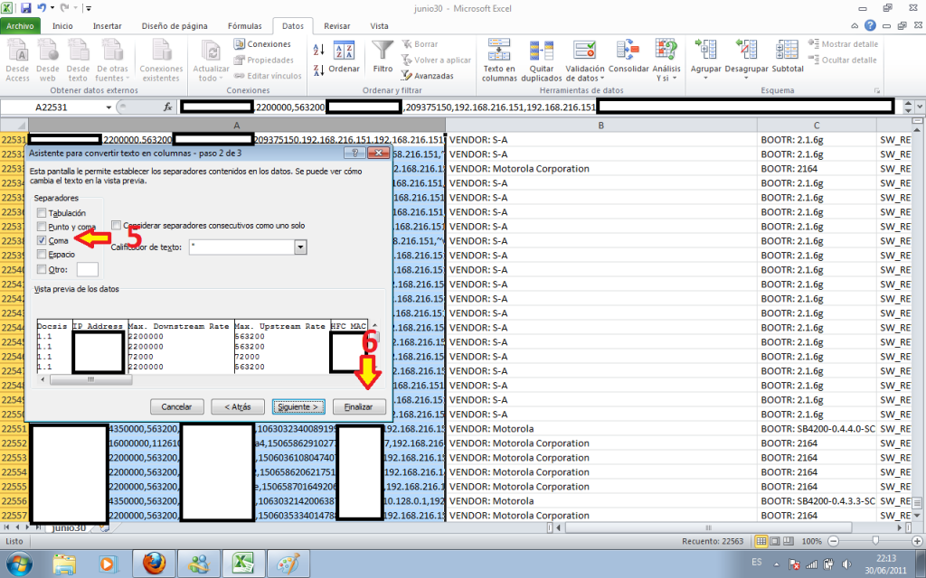Click the Otro separator text field
Viewport: 926px width, 578px height.
tap(88, 269)
